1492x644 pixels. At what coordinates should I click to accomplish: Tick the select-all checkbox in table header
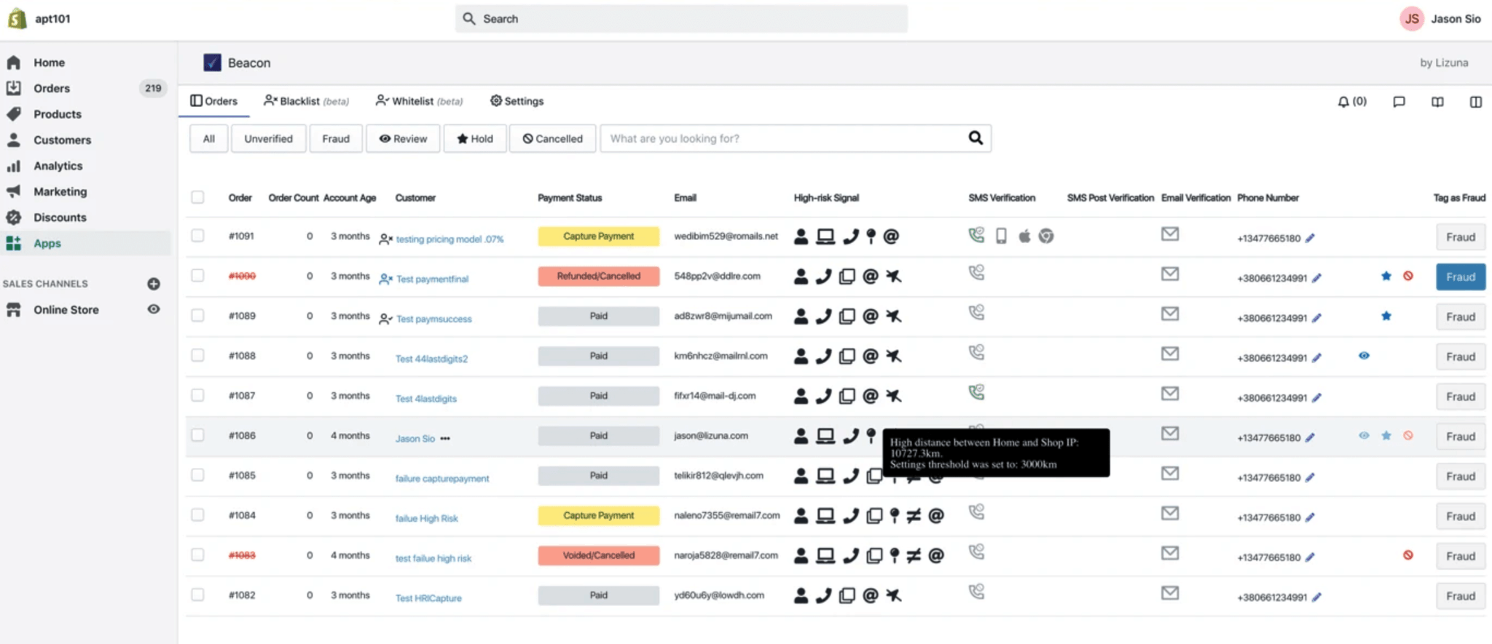pyautogui.click(x=197, y=197)
